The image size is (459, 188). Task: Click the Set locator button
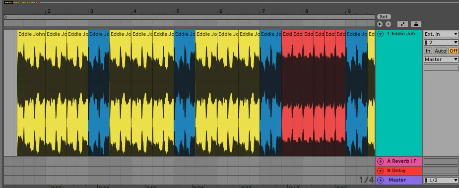(x=384, y=17)
